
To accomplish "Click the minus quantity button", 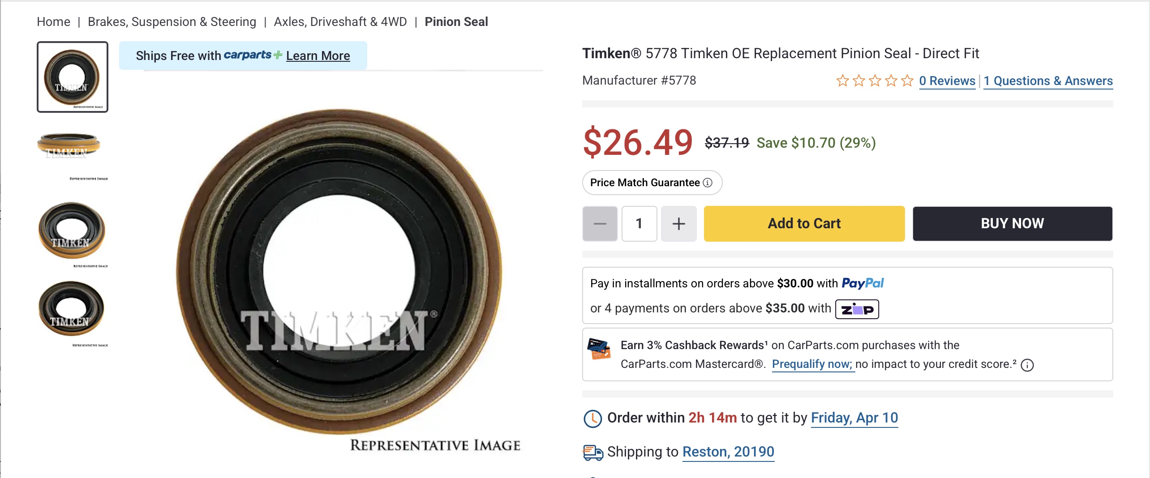I will tap(600, 224).
